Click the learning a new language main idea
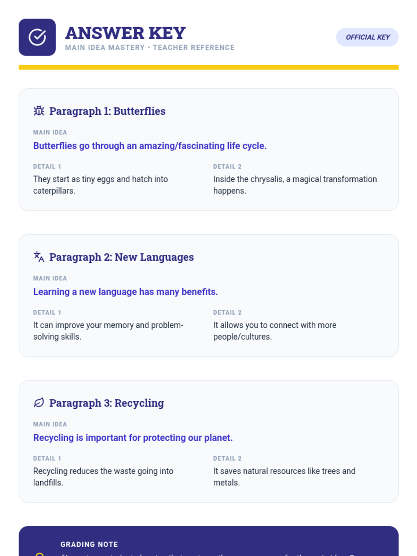 pos(125,292)
